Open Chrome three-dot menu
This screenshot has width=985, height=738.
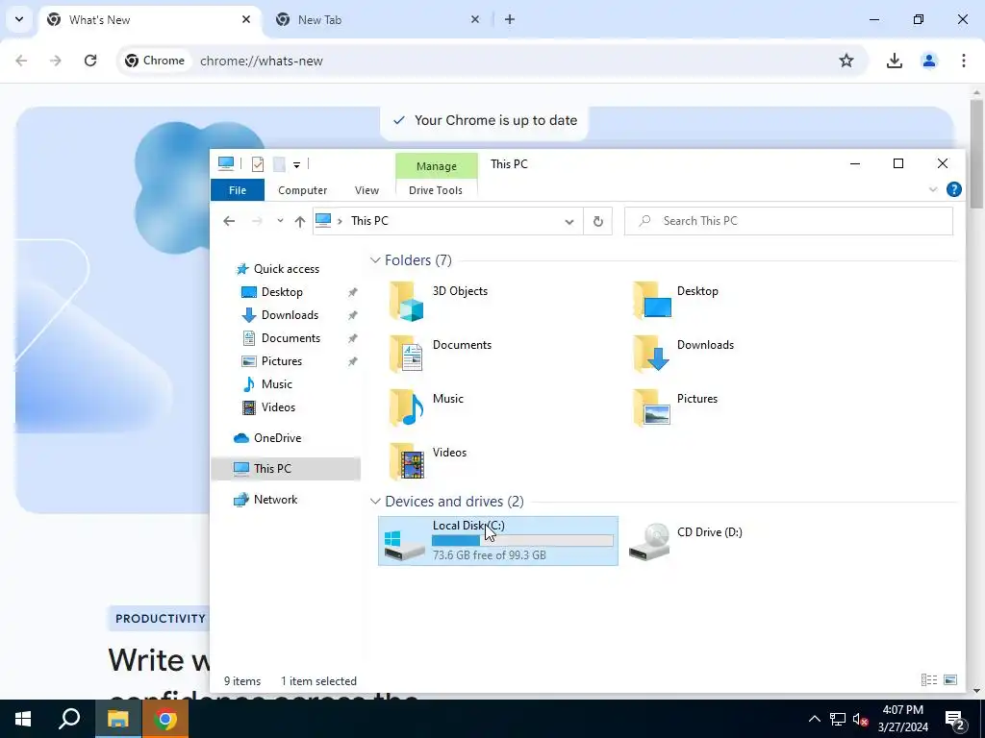pos(963,61)
